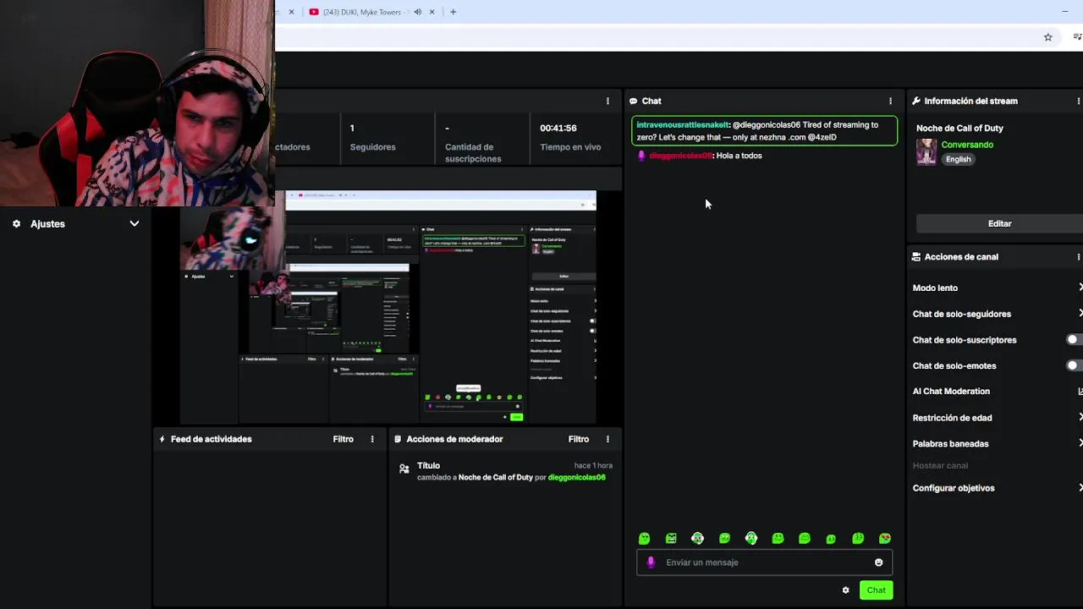Open Feed de actividades three-dot menu
This screenshot has height=609, width=1083.
pyautogui.click(x=372, y=439)
